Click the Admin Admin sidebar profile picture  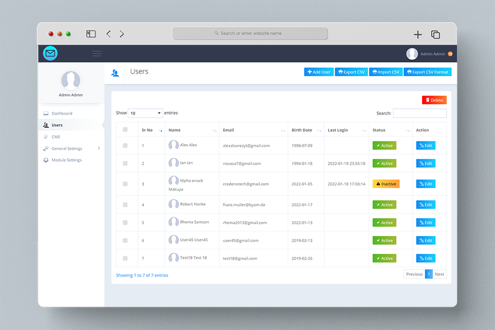[71, 81]
